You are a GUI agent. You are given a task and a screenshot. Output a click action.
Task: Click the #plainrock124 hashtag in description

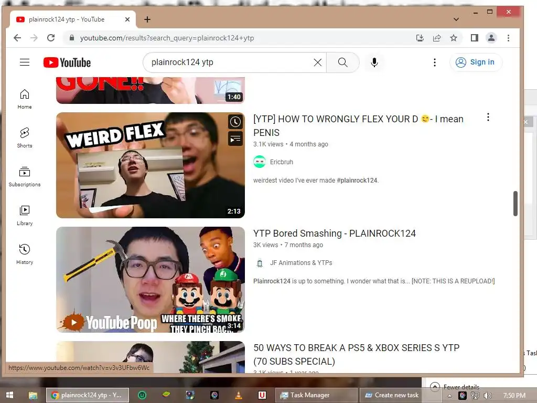click(x=357, y=181)
